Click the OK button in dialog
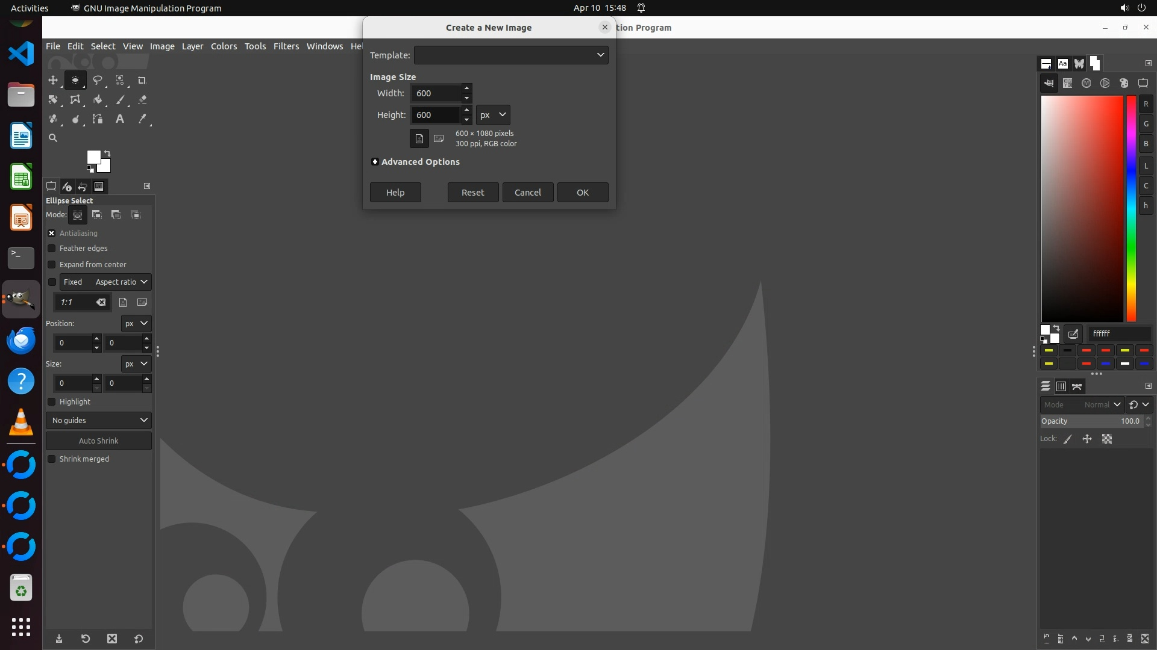This screenshot has width=1157, height=650. click(582, 193)
